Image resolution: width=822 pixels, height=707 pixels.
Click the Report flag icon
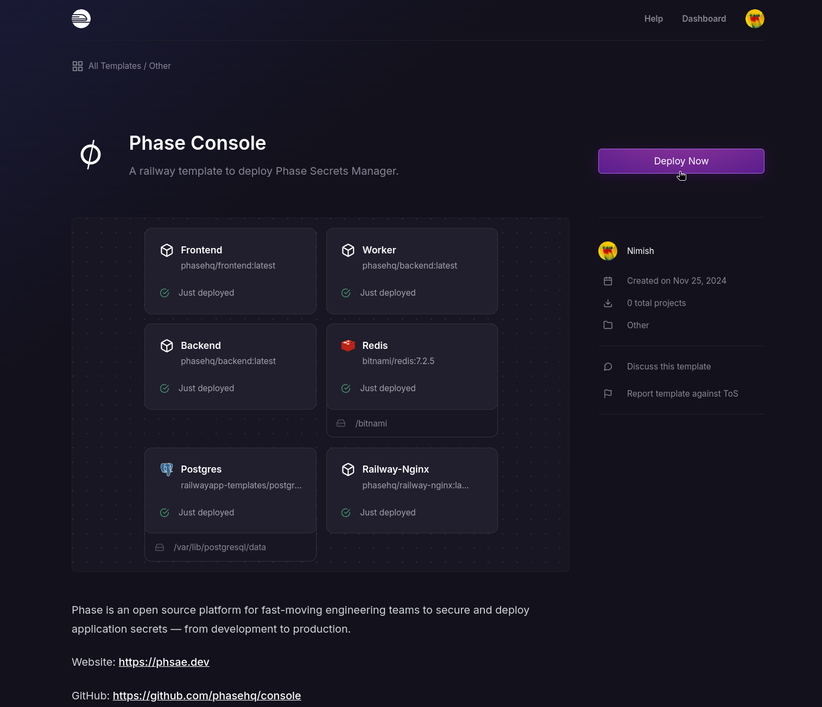pos(608,394)
